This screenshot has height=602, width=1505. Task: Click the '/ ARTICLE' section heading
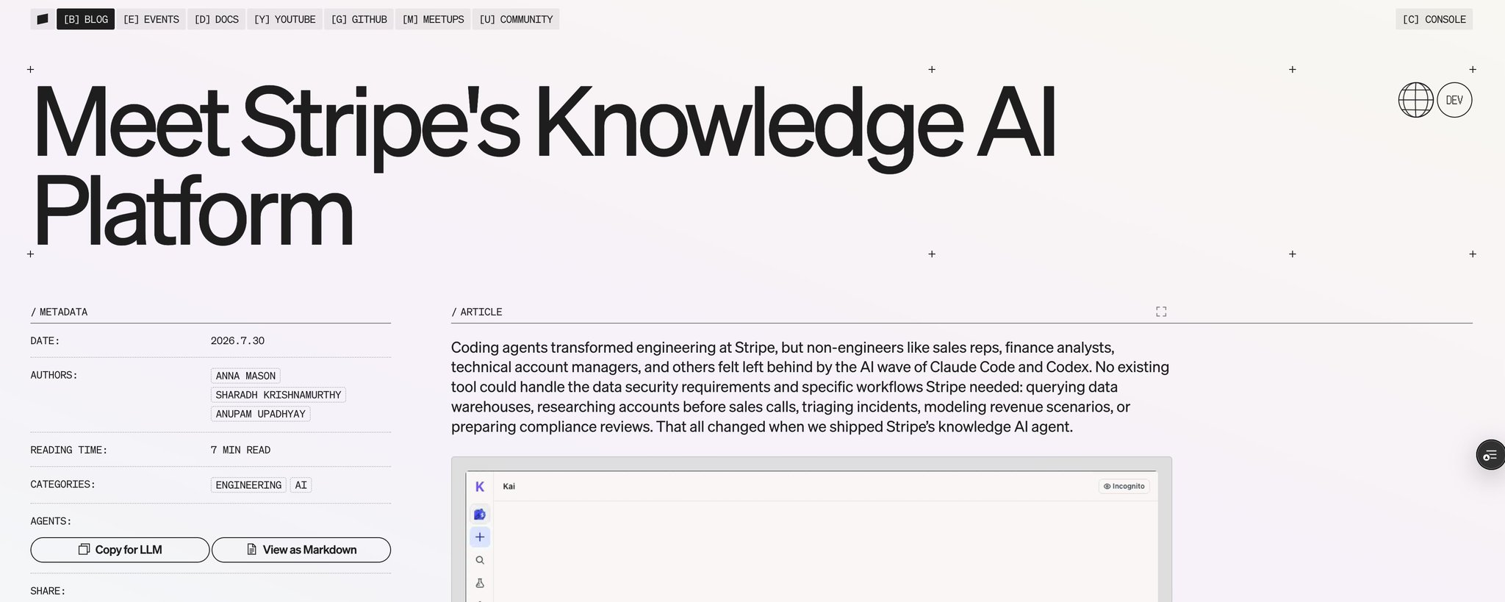coord(477,312)
